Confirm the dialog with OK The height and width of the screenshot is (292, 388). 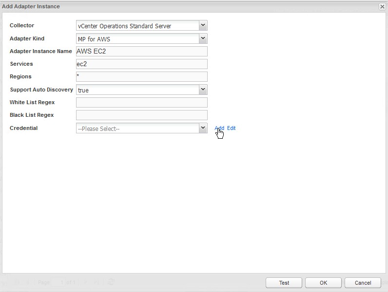tap(323, 283)
